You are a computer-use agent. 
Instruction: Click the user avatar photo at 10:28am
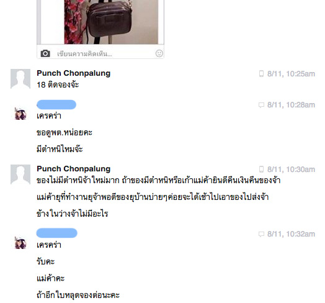20,114
